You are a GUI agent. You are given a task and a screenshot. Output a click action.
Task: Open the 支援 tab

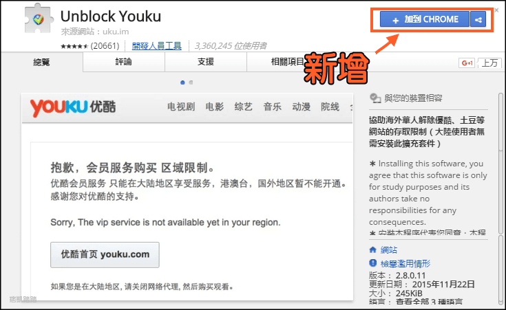[206, 62]
